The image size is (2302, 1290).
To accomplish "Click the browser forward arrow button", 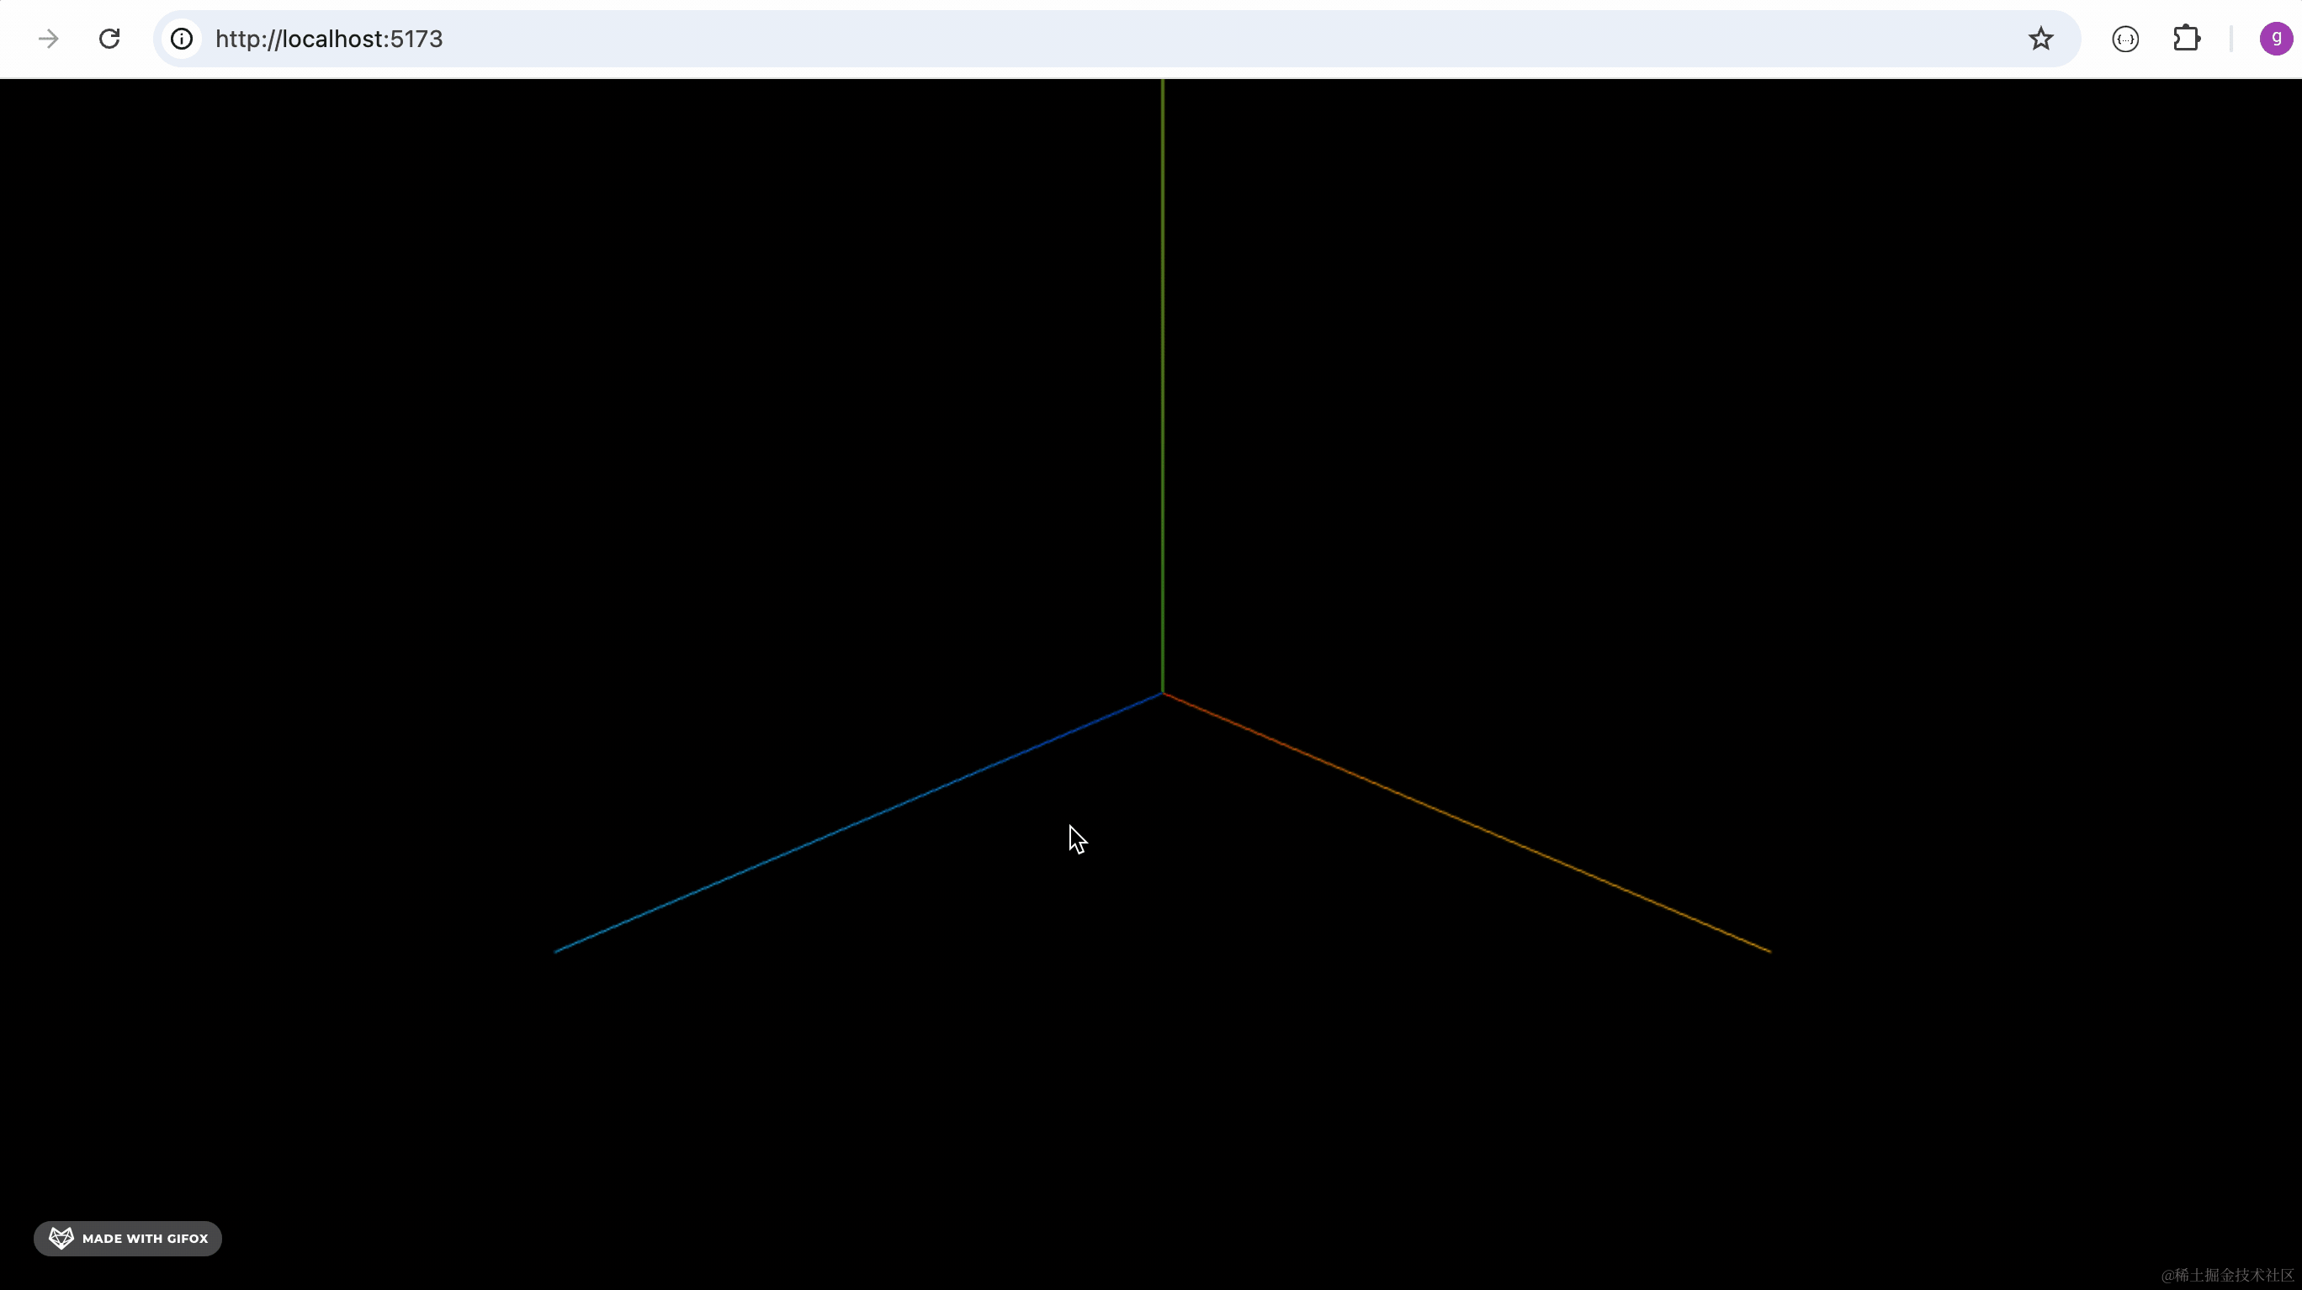I will pyautogui.click(x=48, y=39).
